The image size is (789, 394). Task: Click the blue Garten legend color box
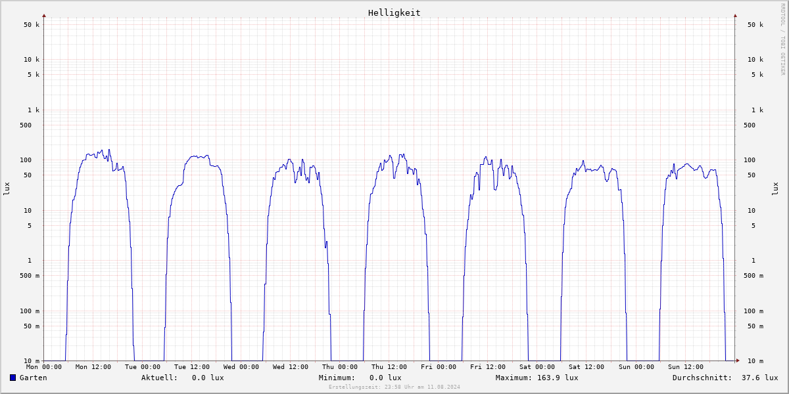[12, 378]
